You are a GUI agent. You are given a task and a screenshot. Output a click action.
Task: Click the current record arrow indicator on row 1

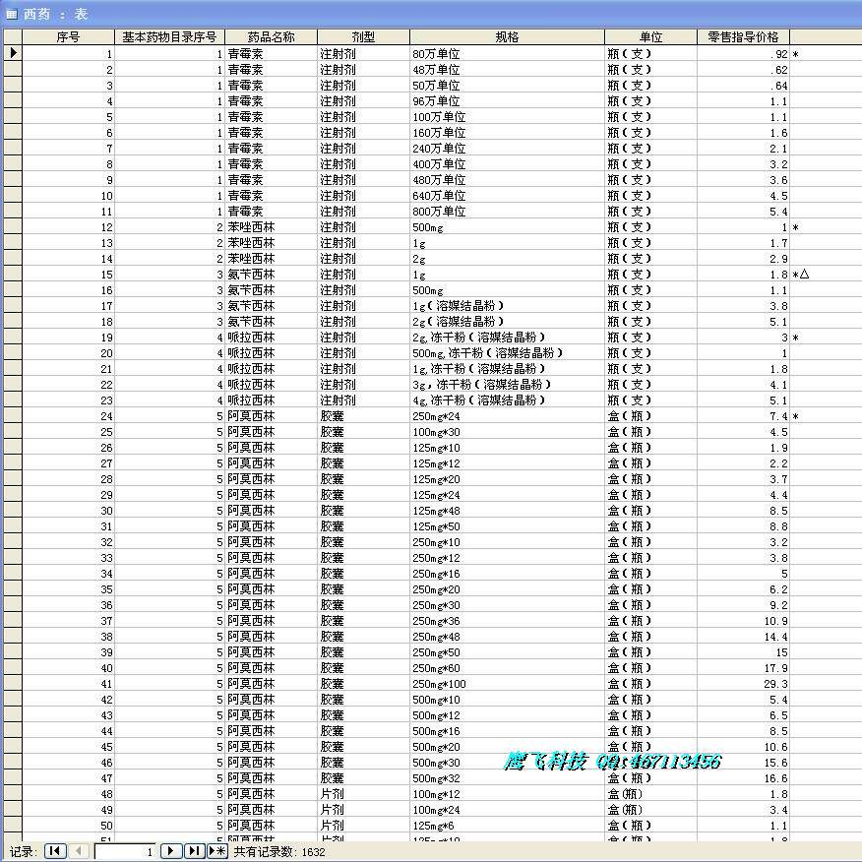(12, 53)
